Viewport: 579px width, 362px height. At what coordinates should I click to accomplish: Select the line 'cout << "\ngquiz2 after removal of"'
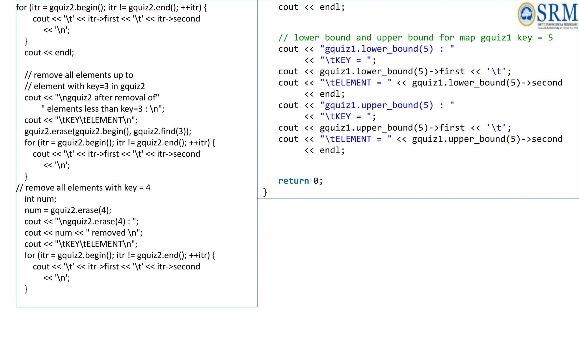pyautogui.click(x=92, y=98)
